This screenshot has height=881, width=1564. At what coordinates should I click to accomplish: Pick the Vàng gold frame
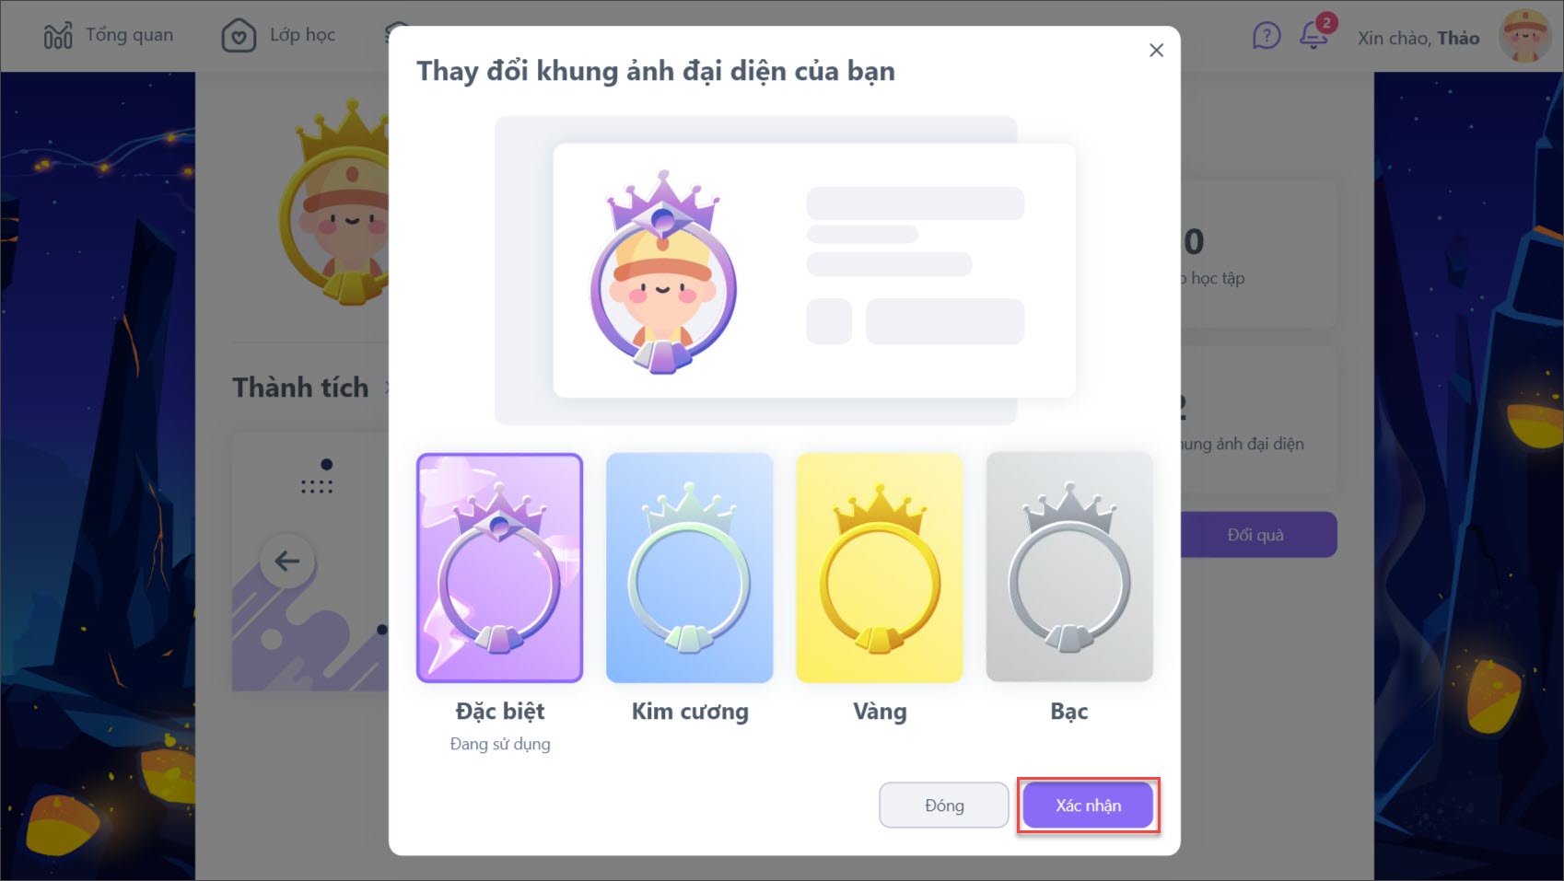tap(880, 568)
